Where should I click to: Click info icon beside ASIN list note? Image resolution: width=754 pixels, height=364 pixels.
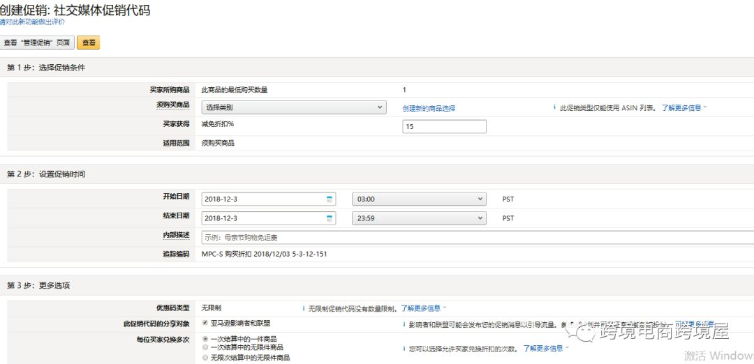click(x=554, y=108)
